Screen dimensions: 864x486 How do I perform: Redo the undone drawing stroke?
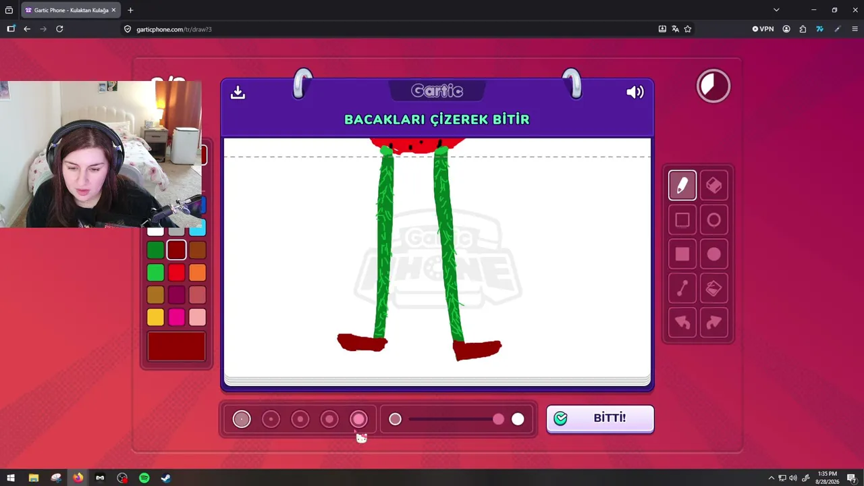713,323
